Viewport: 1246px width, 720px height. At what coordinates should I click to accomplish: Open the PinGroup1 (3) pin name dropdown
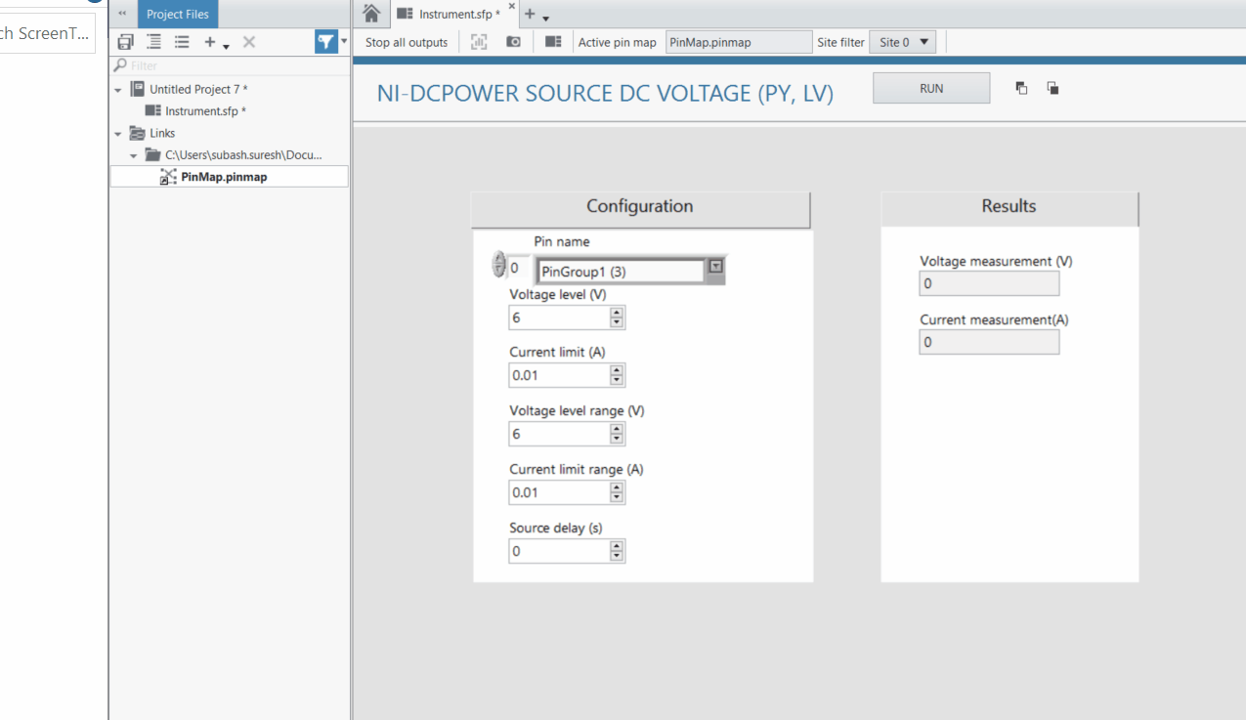point(716,267)
